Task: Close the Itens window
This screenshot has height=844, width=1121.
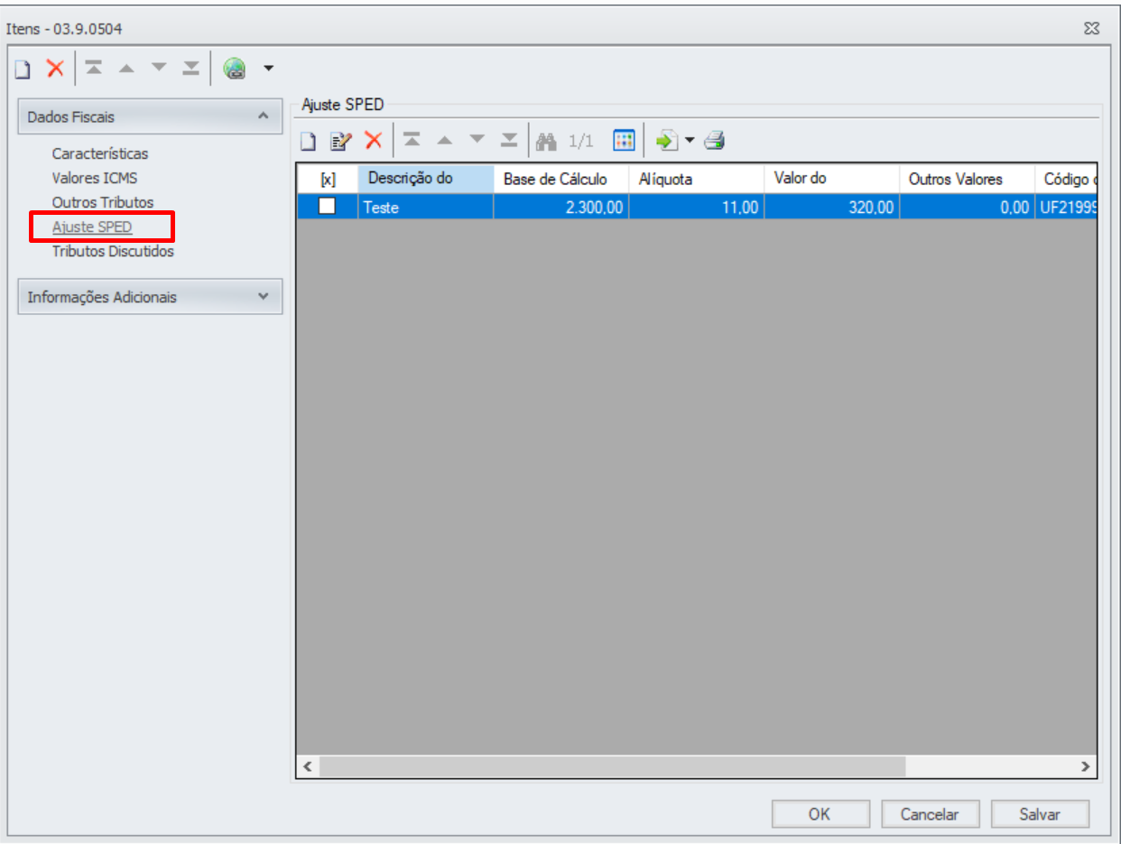Action: 1091,29
